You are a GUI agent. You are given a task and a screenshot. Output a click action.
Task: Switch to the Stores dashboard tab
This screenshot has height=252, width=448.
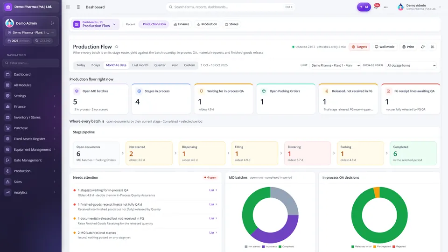point(231,24)
